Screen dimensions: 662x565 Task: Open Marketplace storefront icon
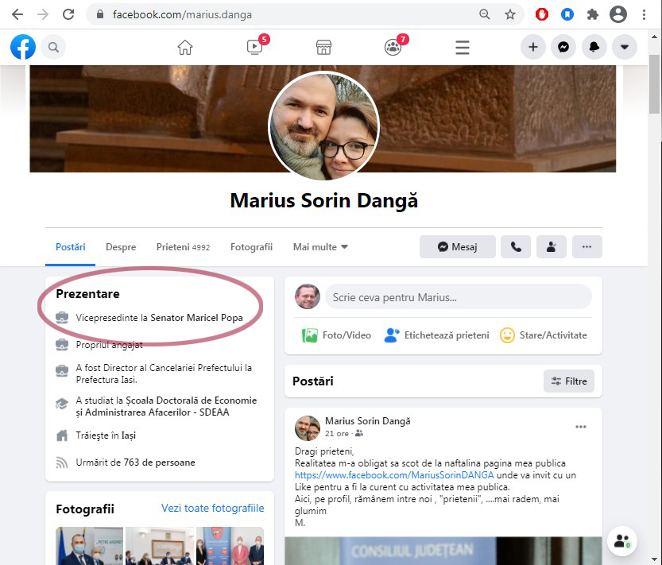tap(323, 48)
